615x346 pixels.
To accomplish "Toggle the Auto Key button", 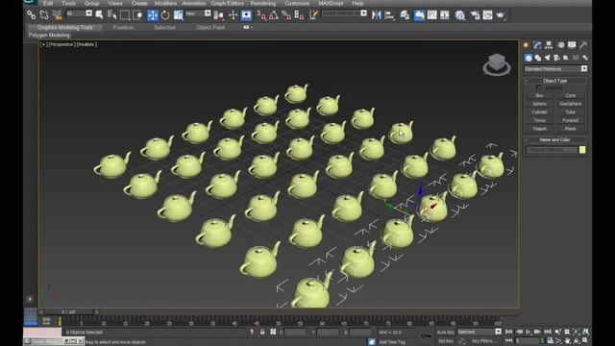I will click(446, 332).
